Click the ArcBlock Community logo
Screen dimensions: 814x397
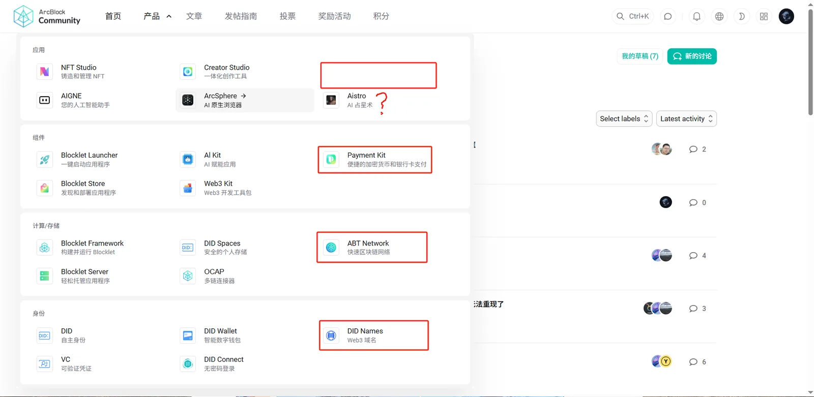tap(47, 16)
